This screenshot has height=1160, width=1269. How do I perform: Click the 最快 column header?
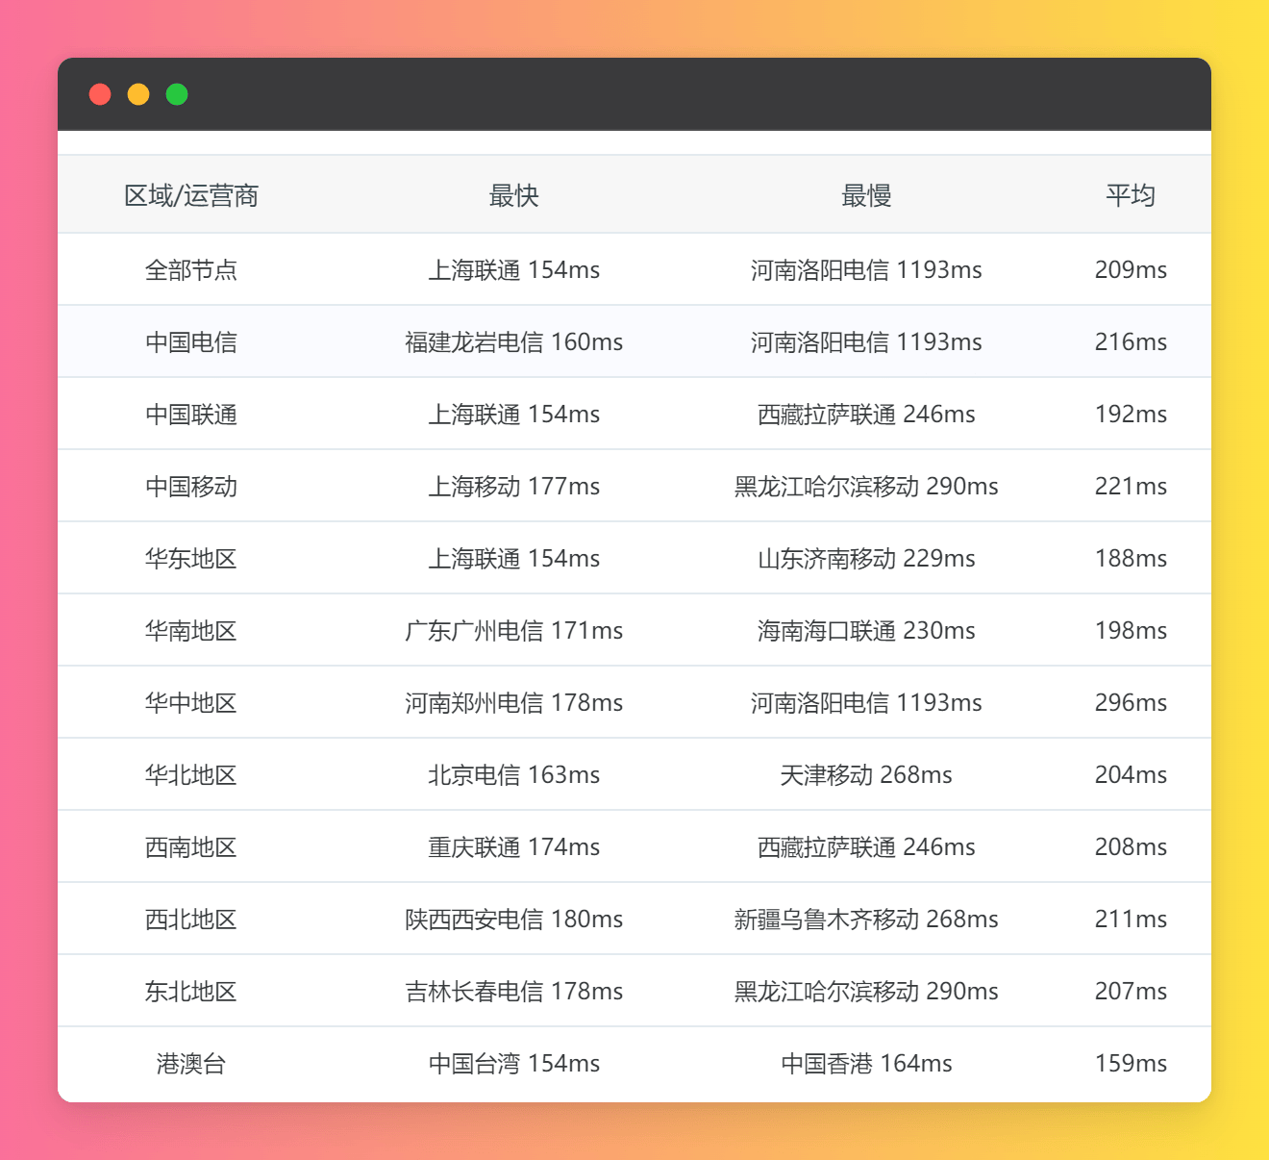pos(513,196)
